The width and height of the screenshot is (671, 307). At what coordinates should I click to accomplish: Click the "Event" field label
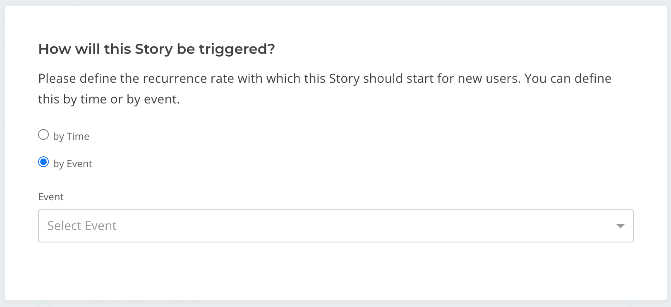pyautogui.click(x=51, y=197)
